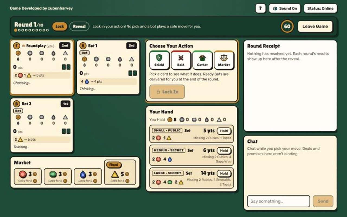Image resolution: width=347 pixels, height=217 pixels.
Task: Leave the game
Action: tap(315, 27)
